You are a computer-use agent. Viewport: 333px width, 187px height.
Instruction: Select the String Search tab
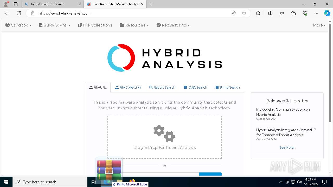tap(228, 88)
